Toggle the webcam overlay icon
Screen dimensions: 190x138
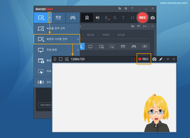pyautogui.click(x=87, y=18)
